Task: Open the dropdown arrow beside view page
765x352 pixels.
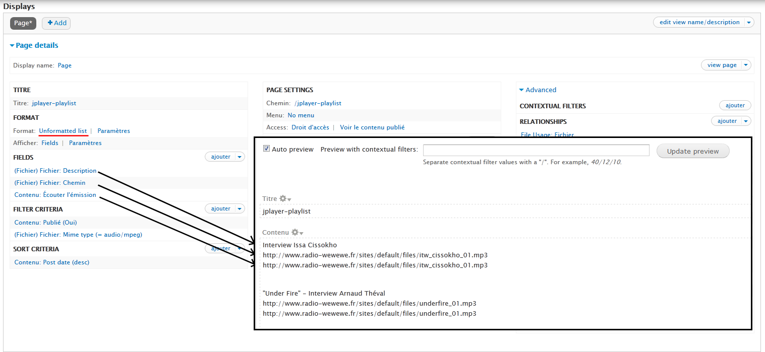Action: point(745,64)
